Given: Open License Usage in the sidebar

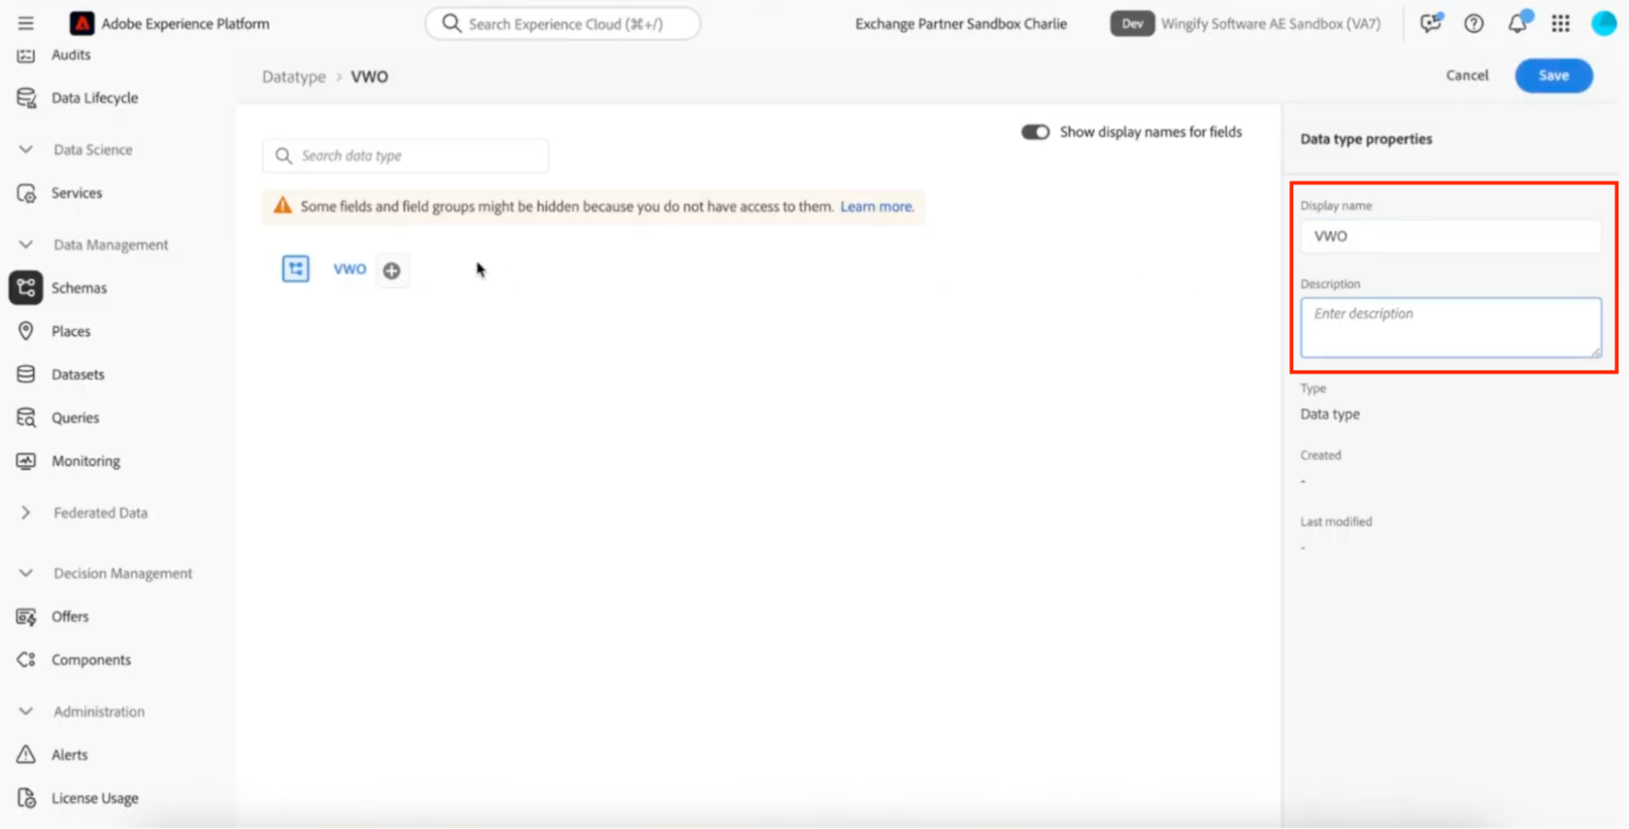Looking at the screenshot, I should tap(95, 798).
